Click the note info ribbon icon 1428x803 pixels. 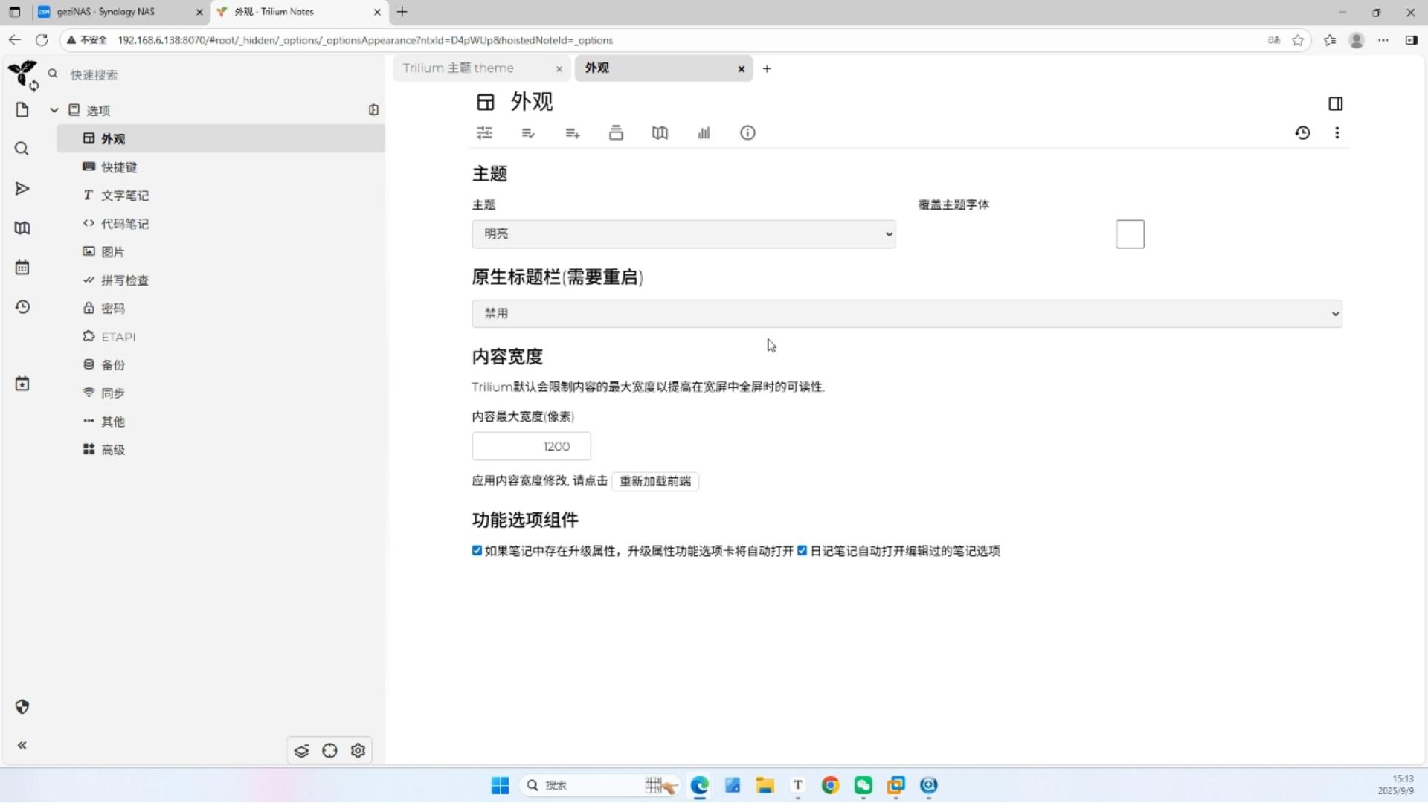[x=747, y=133]
